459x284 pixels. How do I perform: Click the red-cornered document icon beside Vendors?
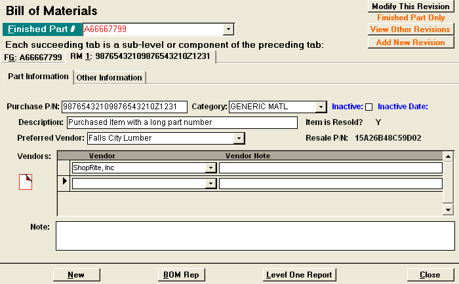point(26,182)
